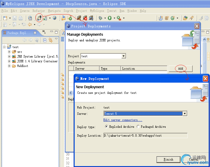Click the Open Type toolbar icon
The height and width of the screenshot is (167, 210).
pyautogui.click(x=185, y=18)
